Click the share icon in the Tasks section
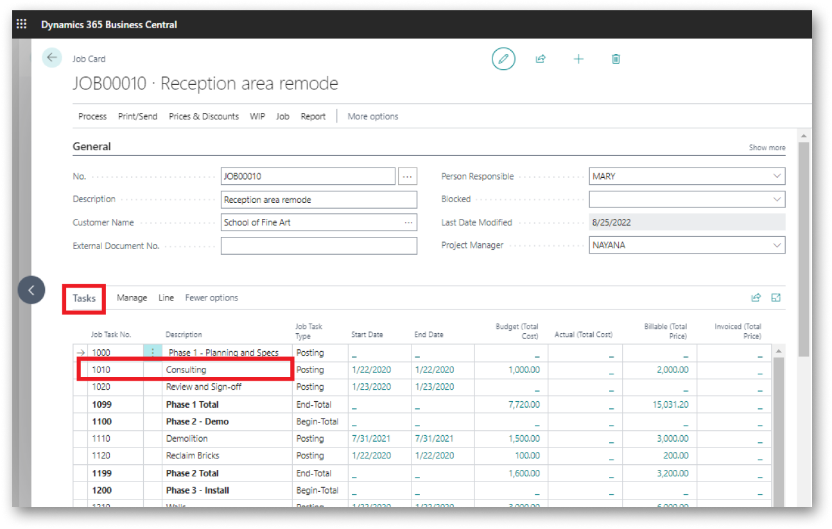This screenshot has height=529, width=832. 756,298
